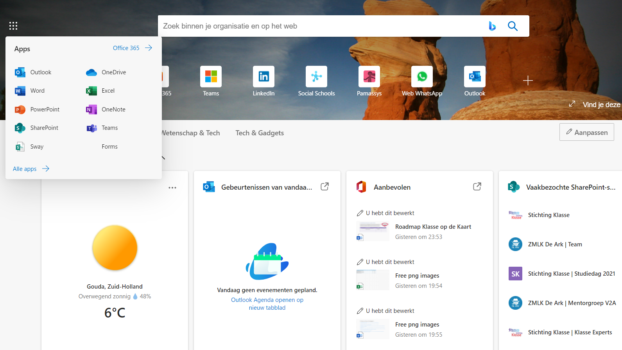This screenshot has width=622, height=350.
Task: Click the calendar illustration in events card
Action: pyautogui.click(x=267, y=261)
